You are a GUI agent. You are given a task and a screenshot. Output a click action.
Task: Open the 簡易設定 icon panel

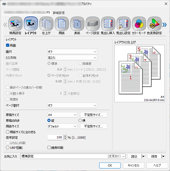15,24
